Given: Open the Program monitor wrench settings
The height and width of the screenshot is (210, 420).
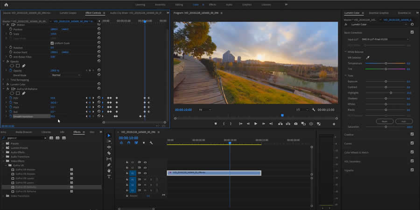Looking at the screenshot, I should coord(314,110).
